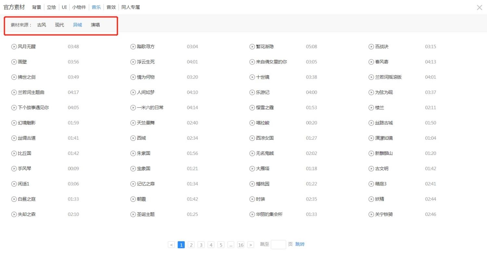Viewport: 487px width, 258px height.
Task: Play the 浮云生死 music track
Action: click(133, 62)
